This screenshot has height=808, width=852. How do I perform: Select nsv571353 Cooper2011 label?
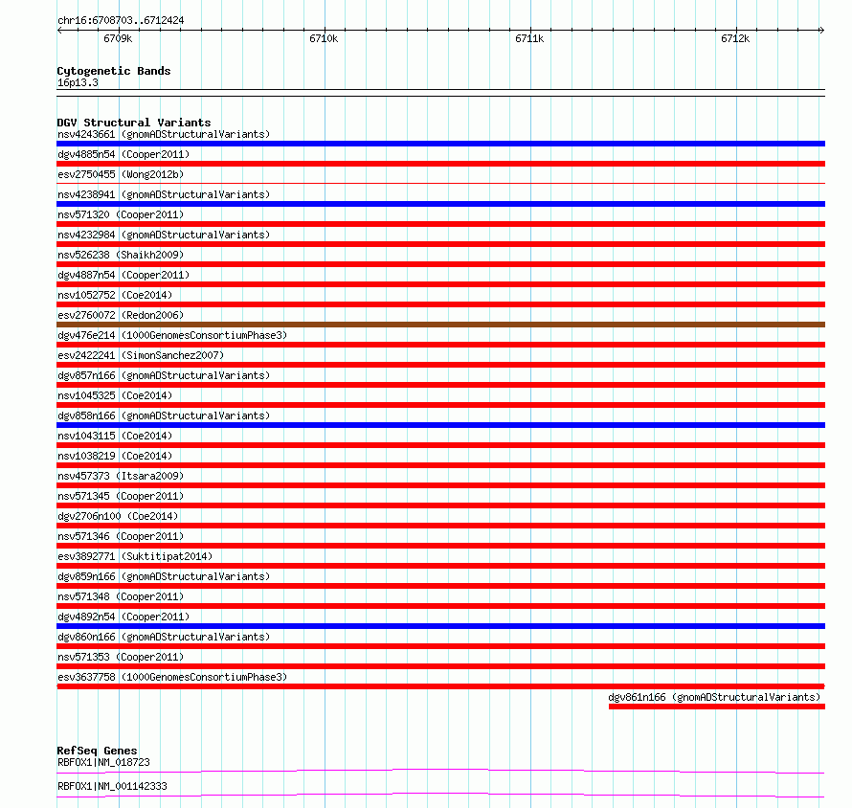[121, 657]
